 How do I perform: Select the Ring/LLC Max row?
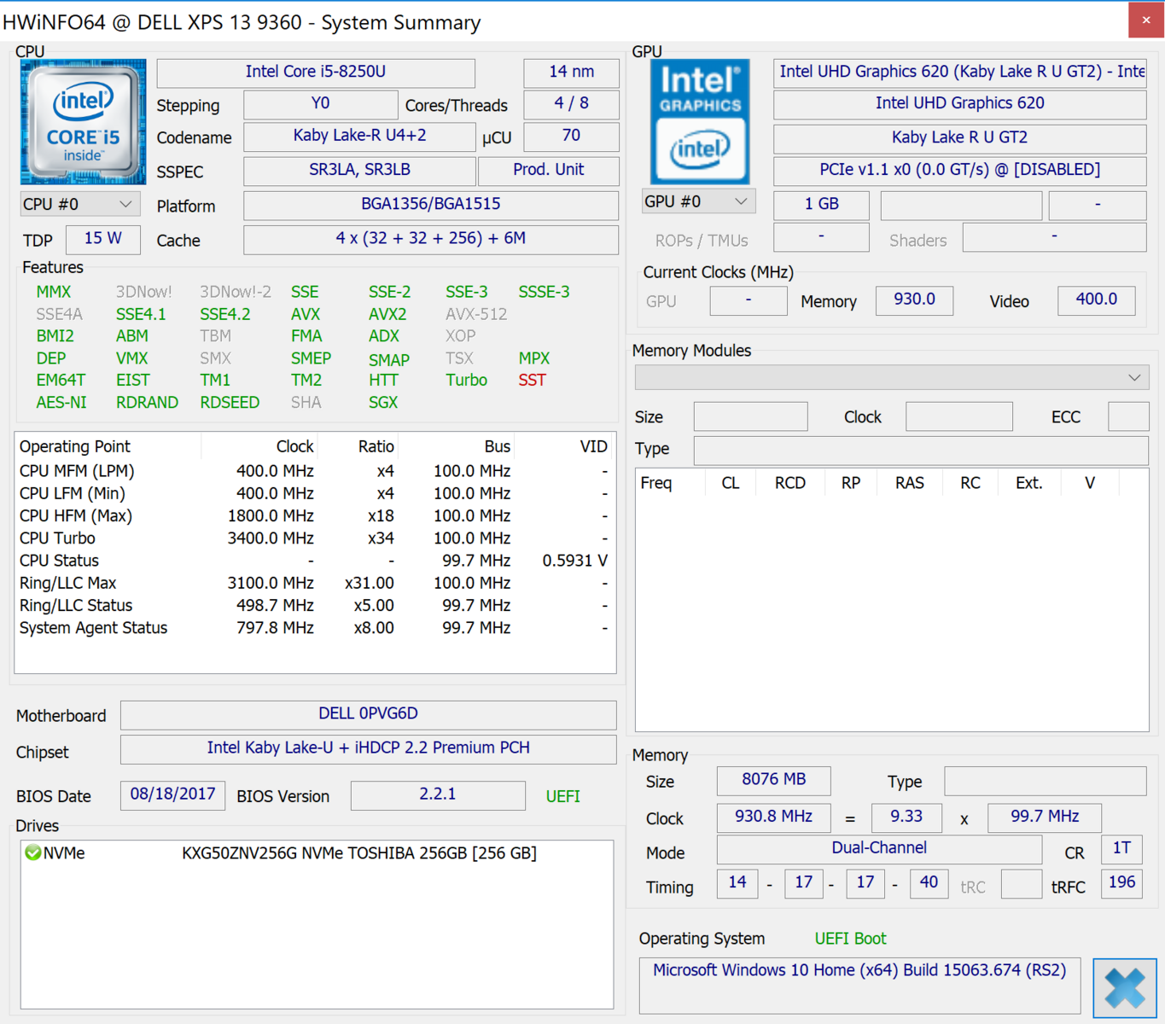pyautogui.click(x=314, y=584)
